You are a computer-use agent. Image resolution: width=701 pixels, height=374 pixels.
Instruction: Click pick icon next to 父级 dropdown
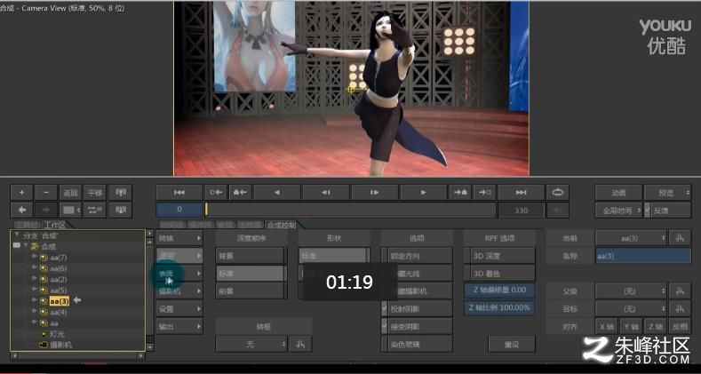(680, 291)
